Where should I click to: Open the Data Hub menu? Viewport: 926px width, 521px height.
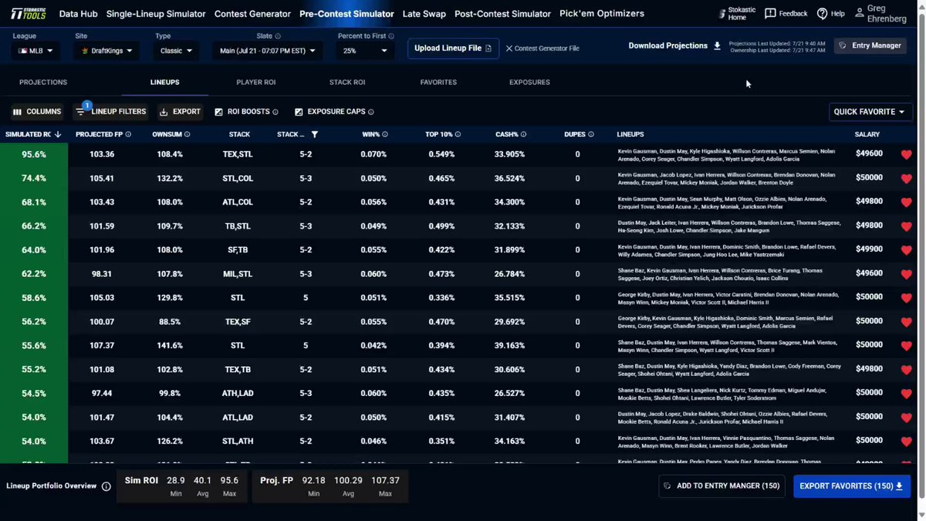(x=78, y=14)
